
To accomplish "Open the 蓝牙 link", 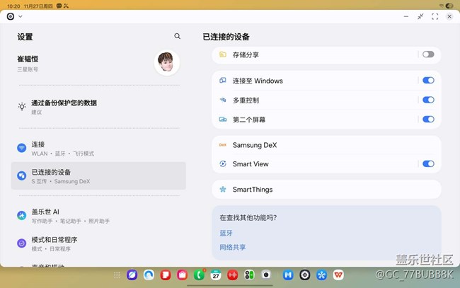I will (x=226, y=233).
